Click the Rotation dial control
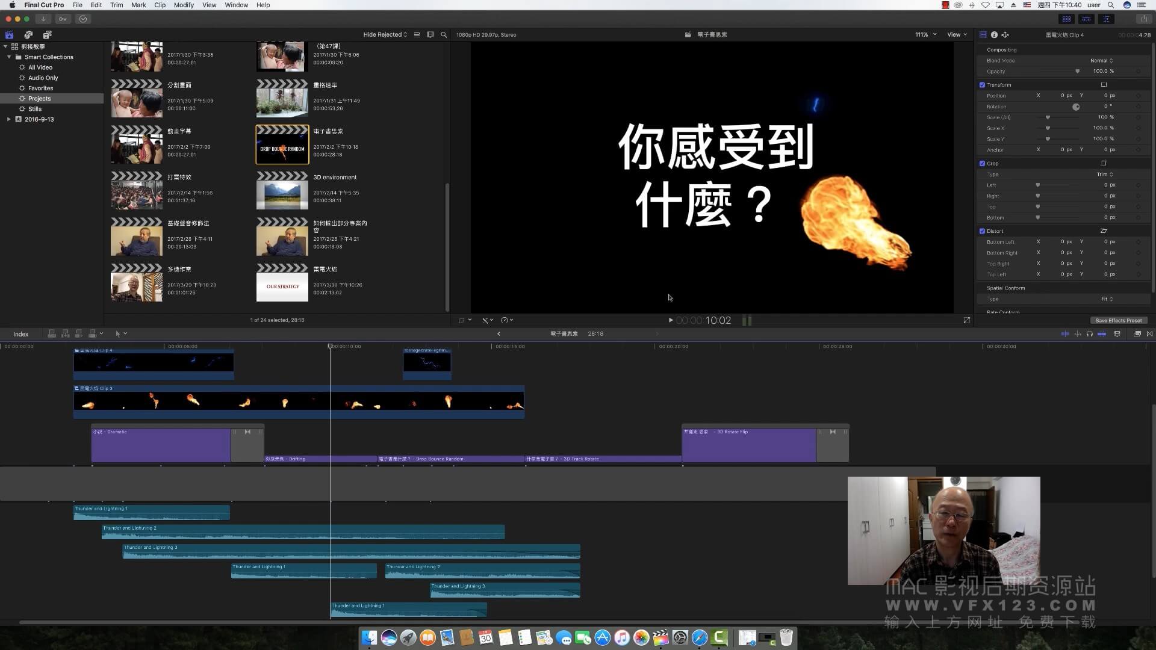The width and height of the screenshot is (1156, 650). [x=1076, y=107]
